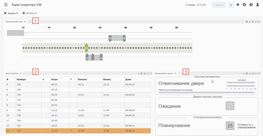The image size is (263, 136).
Task: Click the grey machine block before position 01
Action: click(x=15, y=33)
